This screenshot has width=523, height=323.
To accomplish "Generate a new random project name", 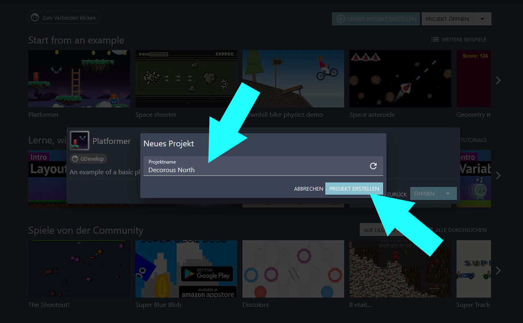I will 373,166.
